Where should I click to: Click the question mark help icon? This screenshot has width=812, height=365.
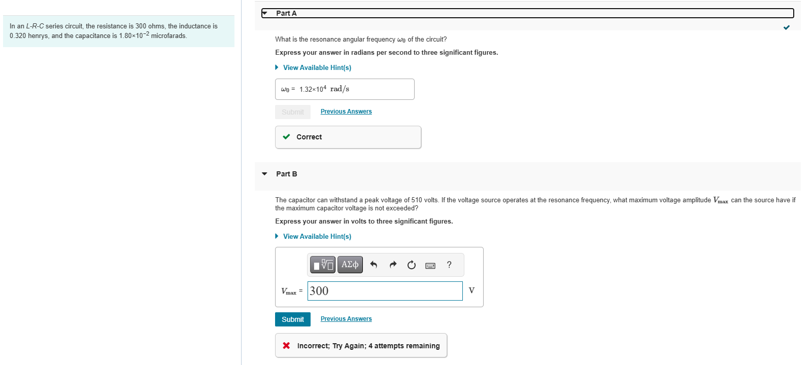tap(449, 265)
